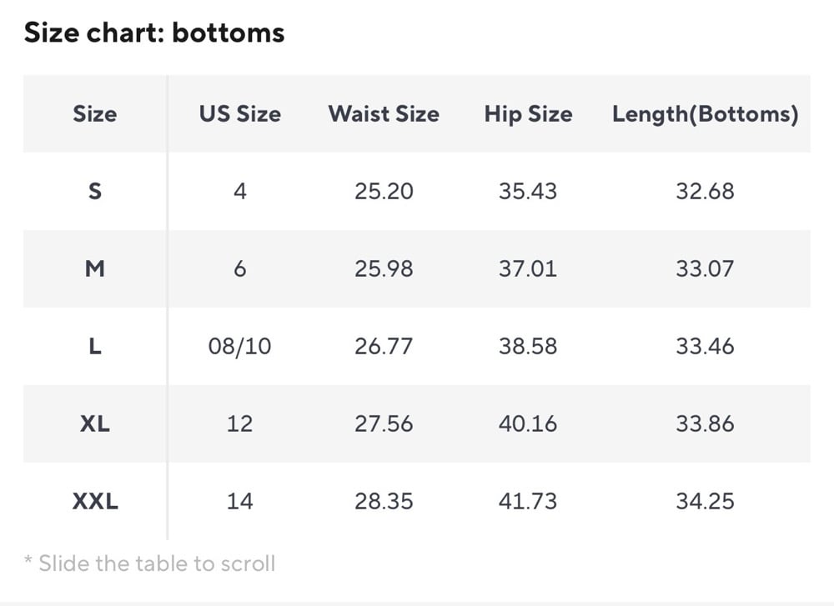Click hip value 41.73 for size XXL
Screen dimensions: 834x606
tap(528, 501)
